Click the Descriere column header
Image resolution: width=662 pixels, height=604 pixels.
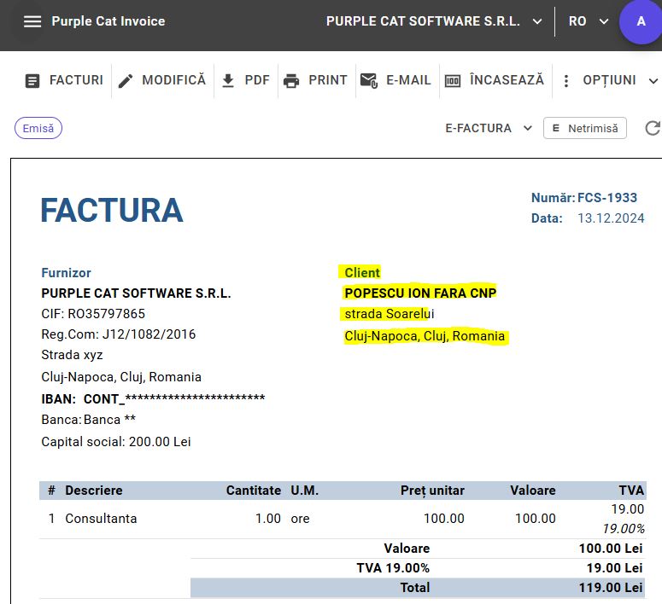click(x=94, y=491)
